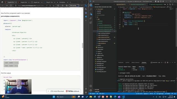Close the VS Code terminal panel
The width and height of the screenshot is (177, 99).
175,62
